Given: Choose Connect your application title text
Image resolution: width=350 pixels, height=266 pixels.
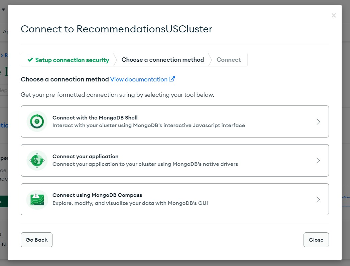Looking at the screenshot, I should (85, 157).
